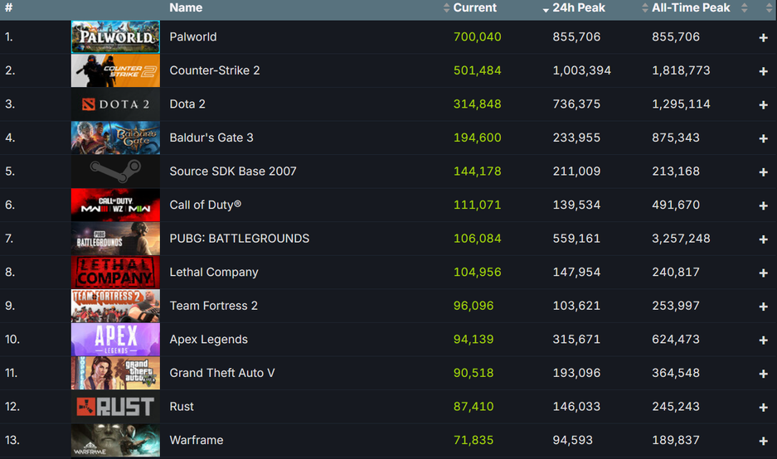Click the Grand Theft Auto V thumbnail
Screen dimensions: 777x459
(115, 373)
